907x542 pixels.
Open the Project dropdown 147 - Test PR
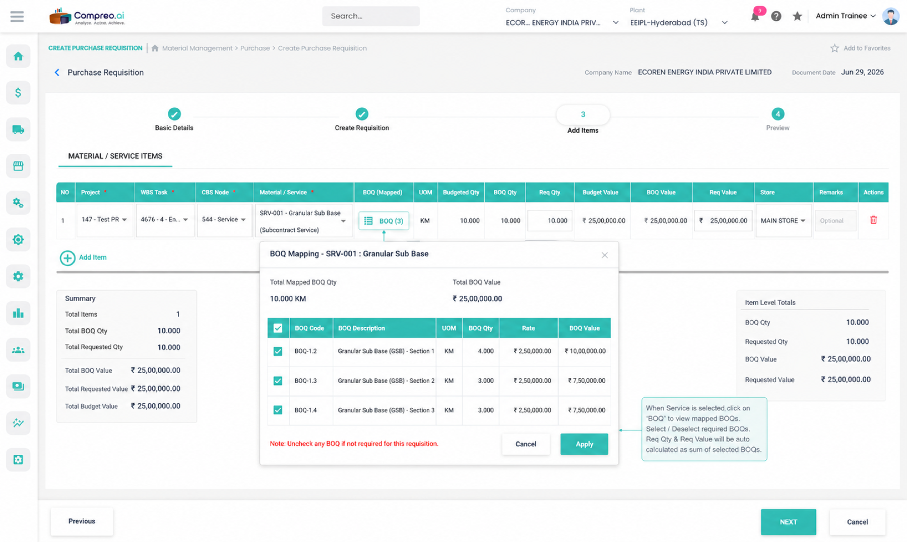(x=104, y=220)
